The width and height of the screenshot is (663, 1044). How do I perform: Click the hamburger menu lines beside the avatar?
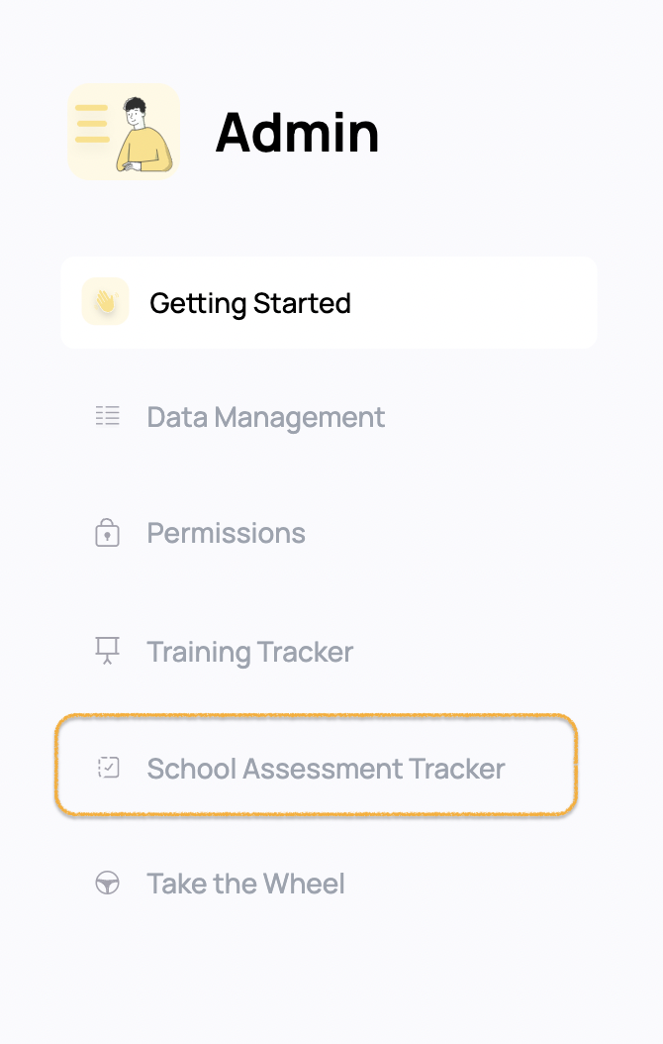tap(92, 124)
